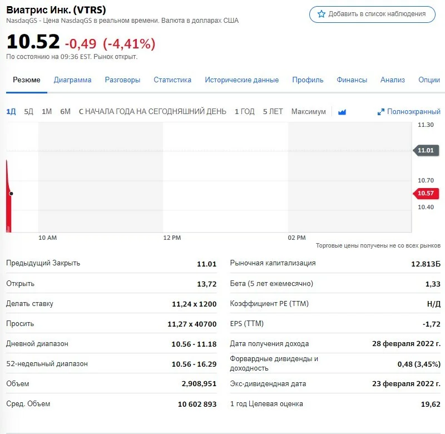Click the fullscreen expand arrows icon

tap(380, 112)
